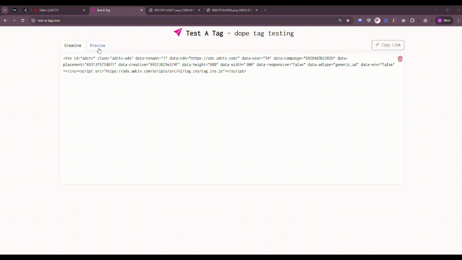Viewport: 462px width, 260px height.
Task: Switch to Editor | ADCTV browser tab
Action: click(58, 10)
